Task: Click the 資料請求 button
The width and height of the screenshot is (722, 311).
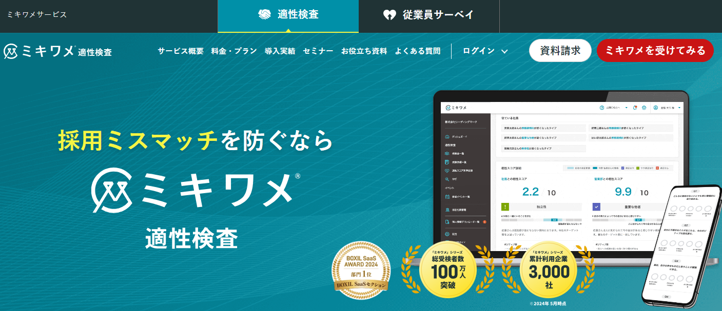Action: coord(560,51)
